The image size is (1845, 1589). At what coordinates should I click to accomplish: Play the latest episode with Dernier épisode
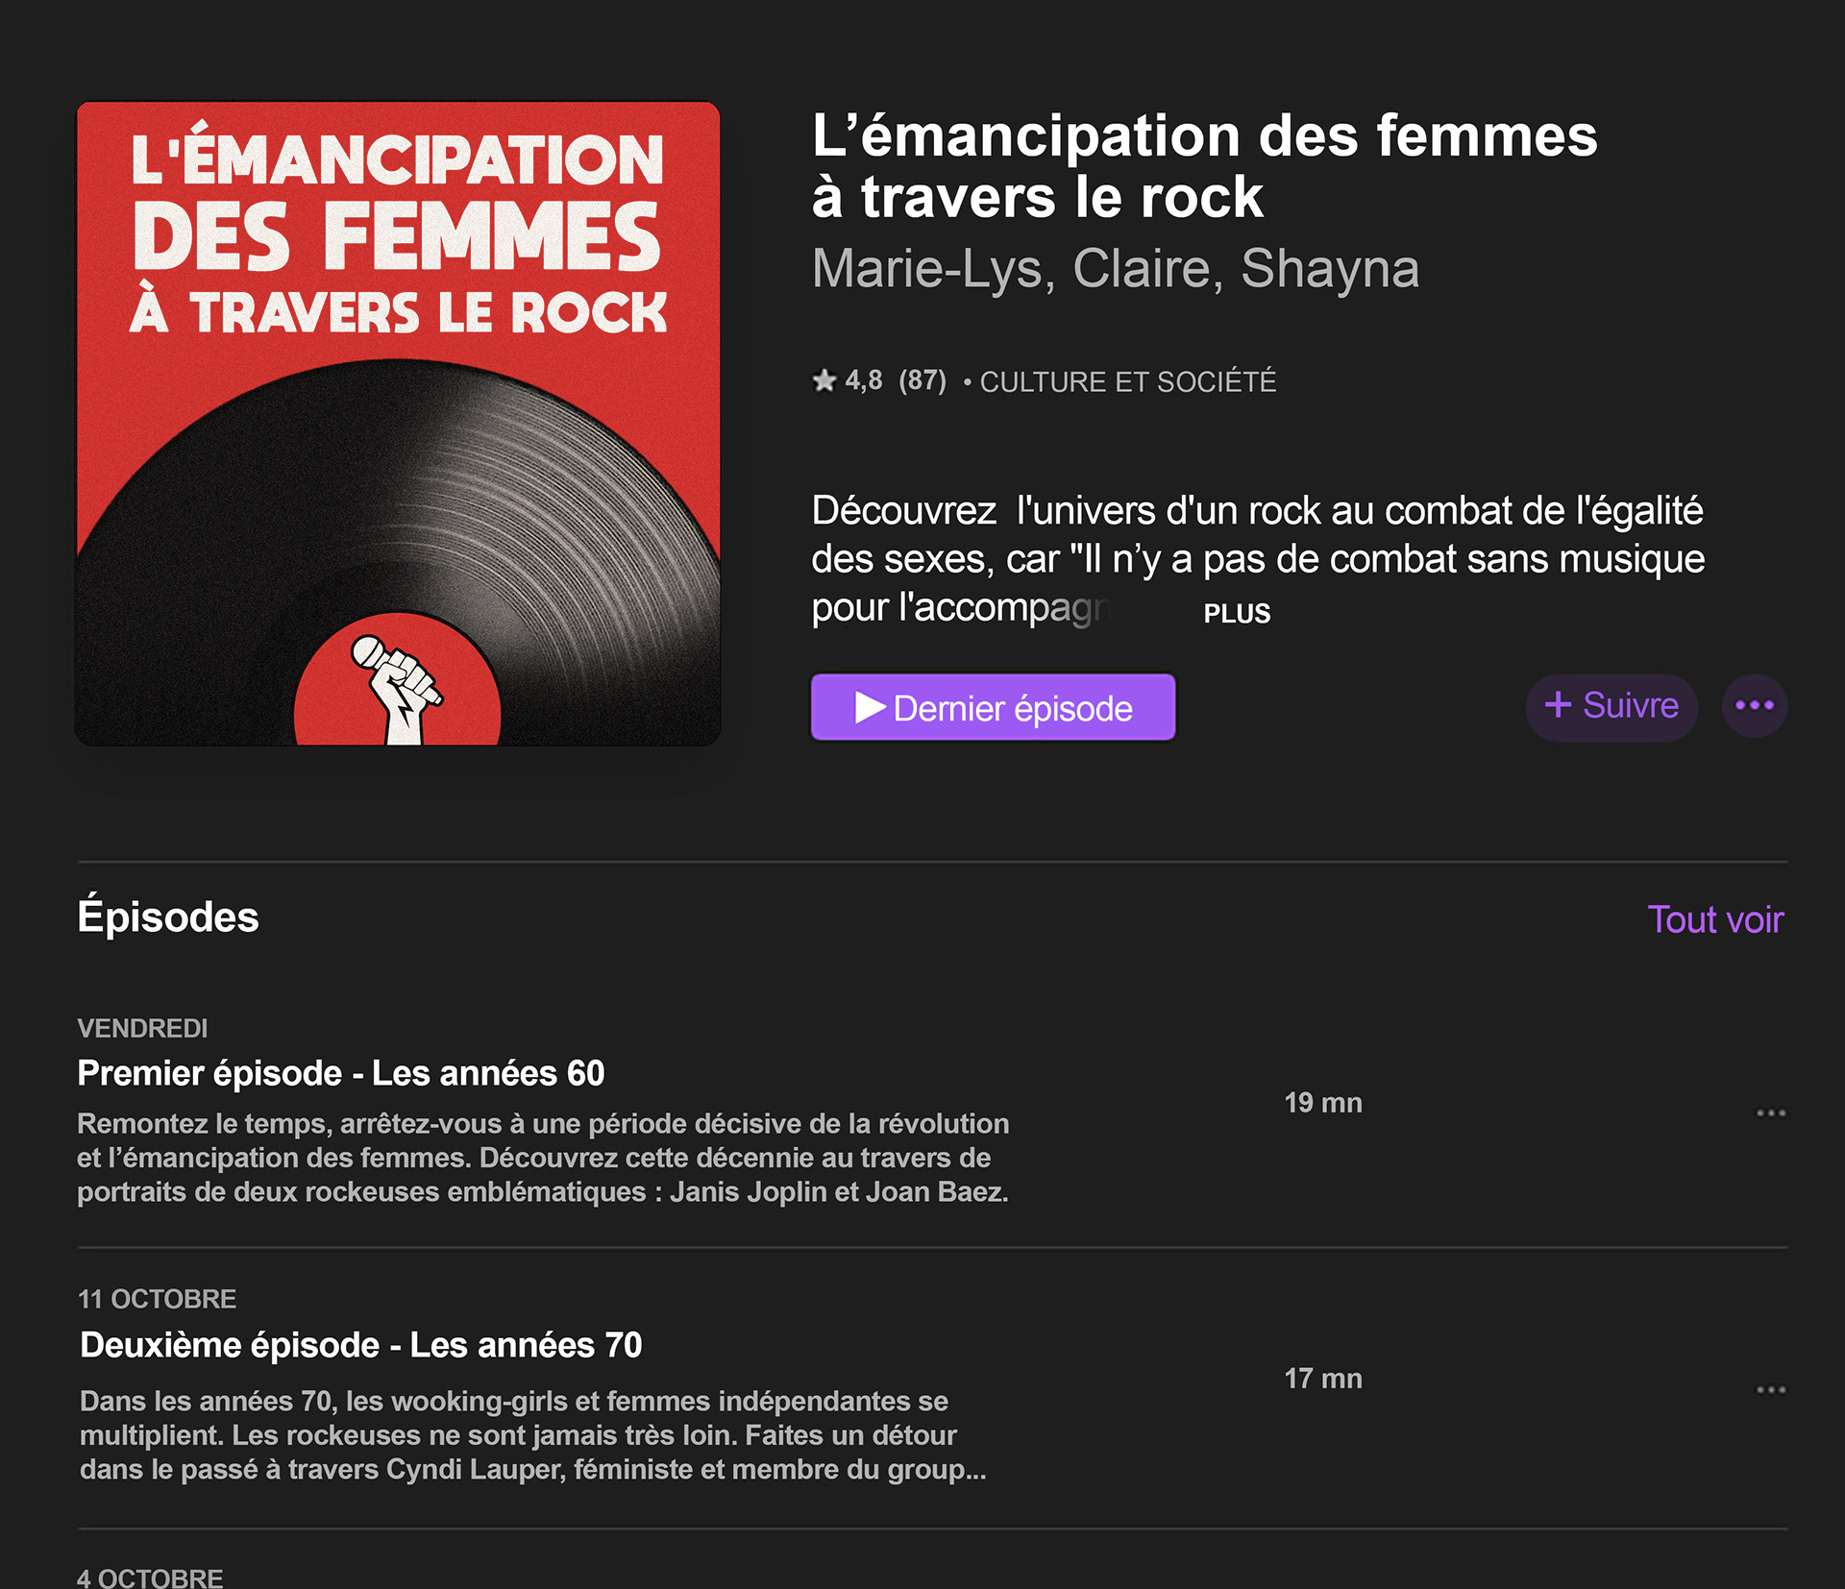click(993, 707)
